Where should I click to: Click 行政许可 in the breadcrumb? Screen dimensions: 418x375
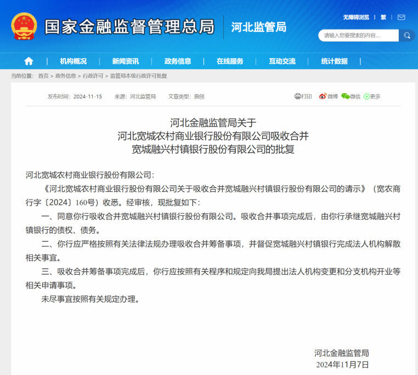[x=93, y=76]
